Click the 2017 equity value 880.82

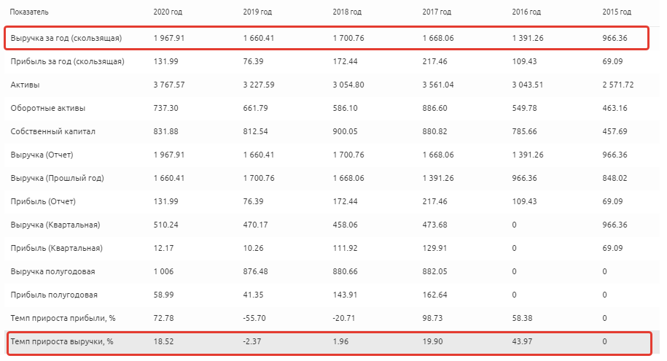click(x=434, y=131)
